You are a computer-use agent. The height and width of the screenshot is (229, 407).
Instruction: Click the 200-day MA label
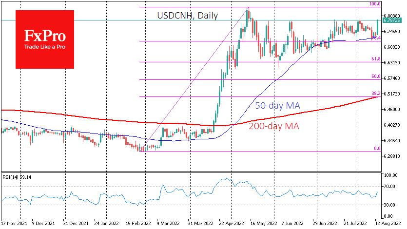274,126
